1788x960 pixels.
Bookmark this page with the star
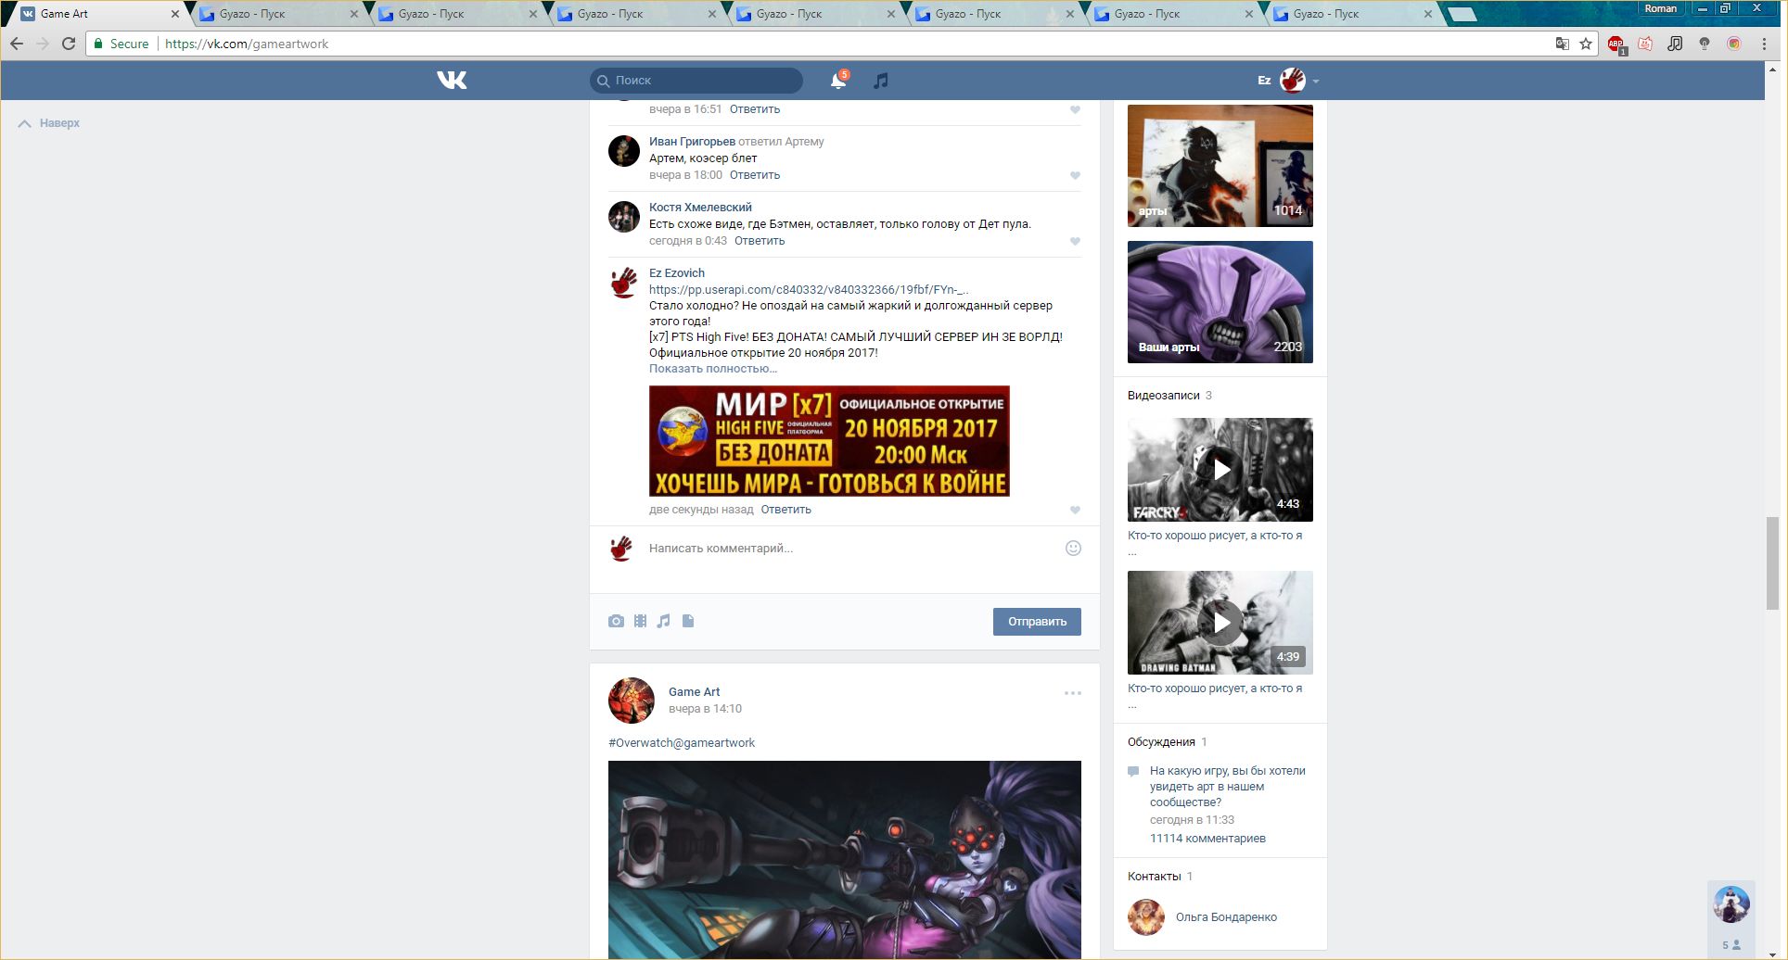pyautogui.click(x=1586, y=44)
